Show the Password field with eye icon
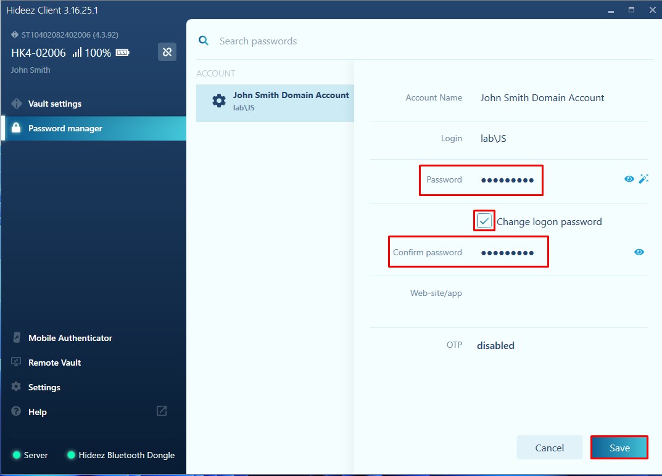The height and width of the screenshot is (476, 662). click(629, 179)
